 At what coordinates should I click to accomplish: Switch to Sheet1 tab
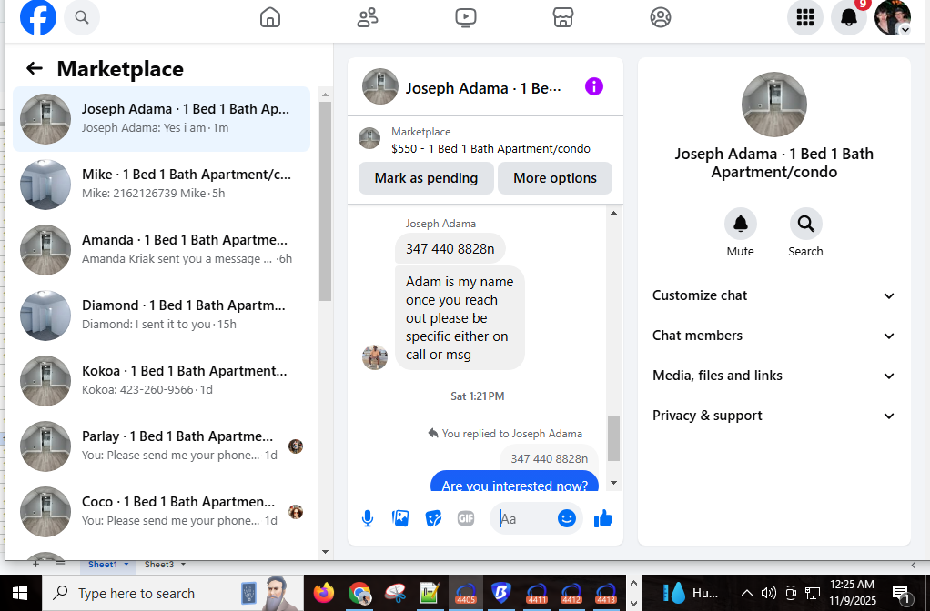click(x=102, y=565)
